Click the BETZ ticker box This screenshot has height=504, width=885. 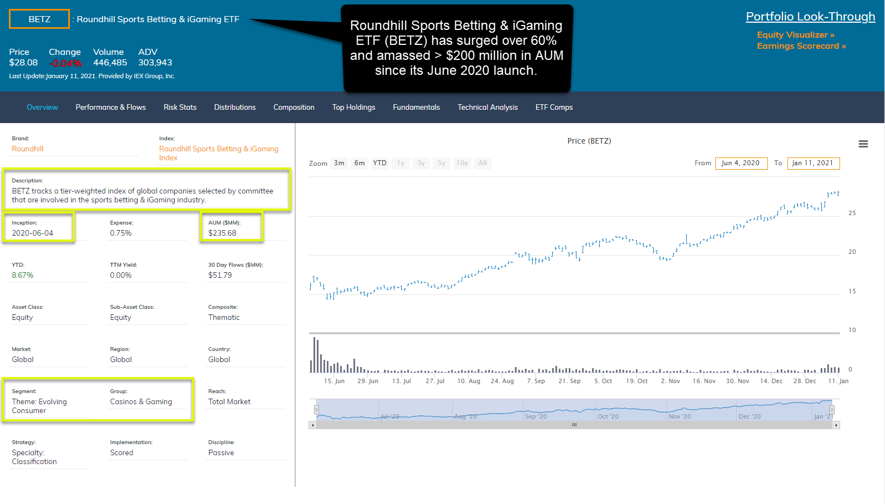(x=39, y=19)
